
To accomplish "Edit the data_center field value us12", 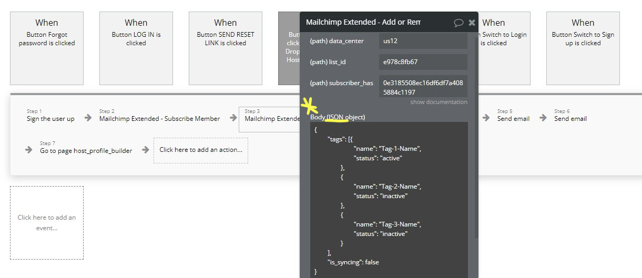I will (423, 41).
